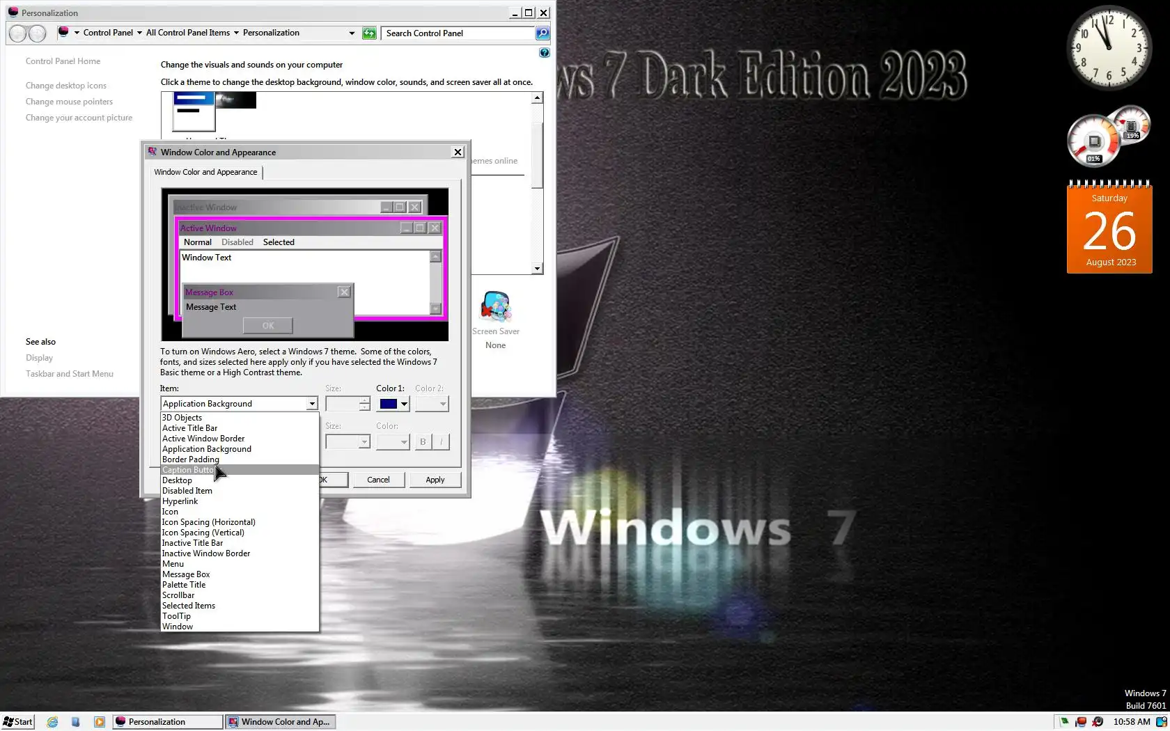Open the address bar history dropdown
1170x731 pixels.
tap(352, 33)
